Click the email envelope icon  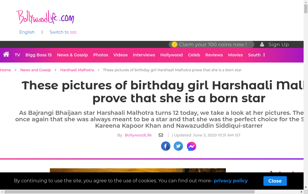click(161, 135)
